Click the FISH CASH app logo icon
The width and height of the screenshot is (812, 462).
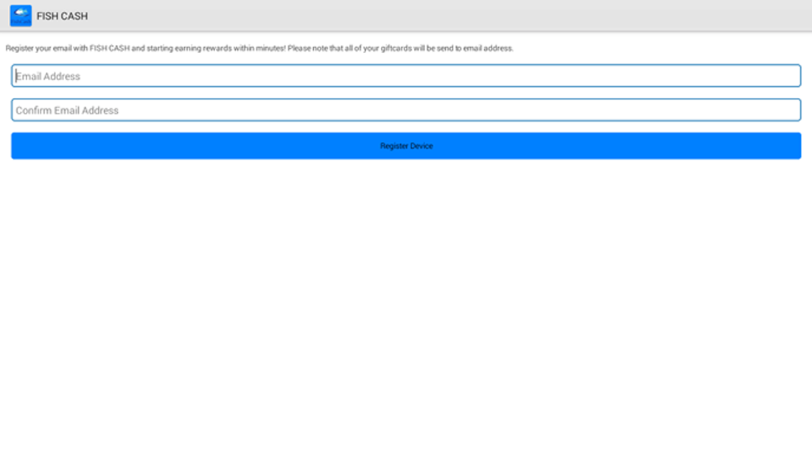(21, 16)
